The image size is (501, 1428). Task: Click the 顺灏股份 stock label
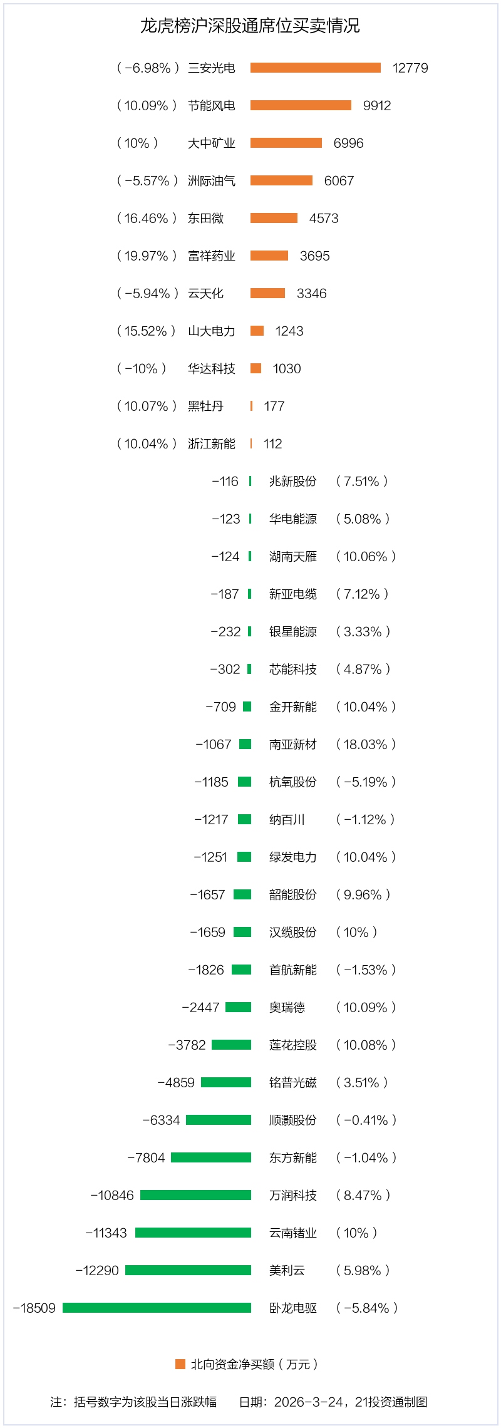tap(293, 1120)
